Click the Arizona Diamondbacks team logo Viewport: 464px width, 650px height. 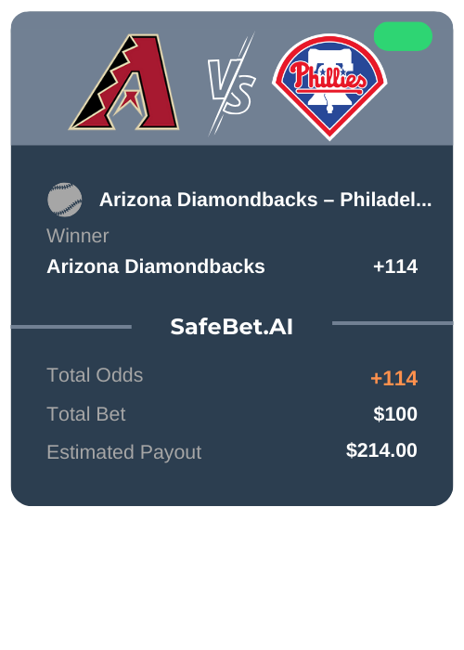point(124,82)
